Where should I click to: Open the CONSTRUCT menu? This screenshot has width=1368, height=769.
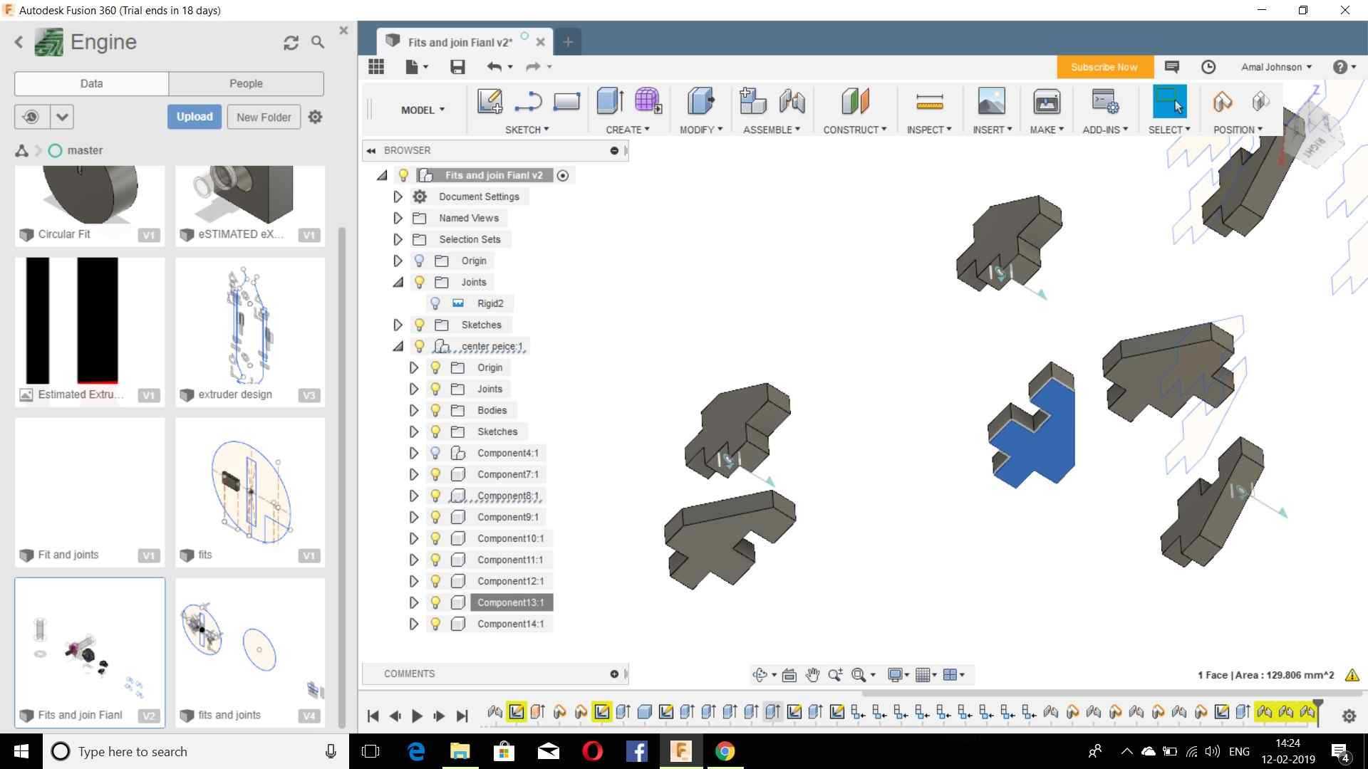[854, 130]
